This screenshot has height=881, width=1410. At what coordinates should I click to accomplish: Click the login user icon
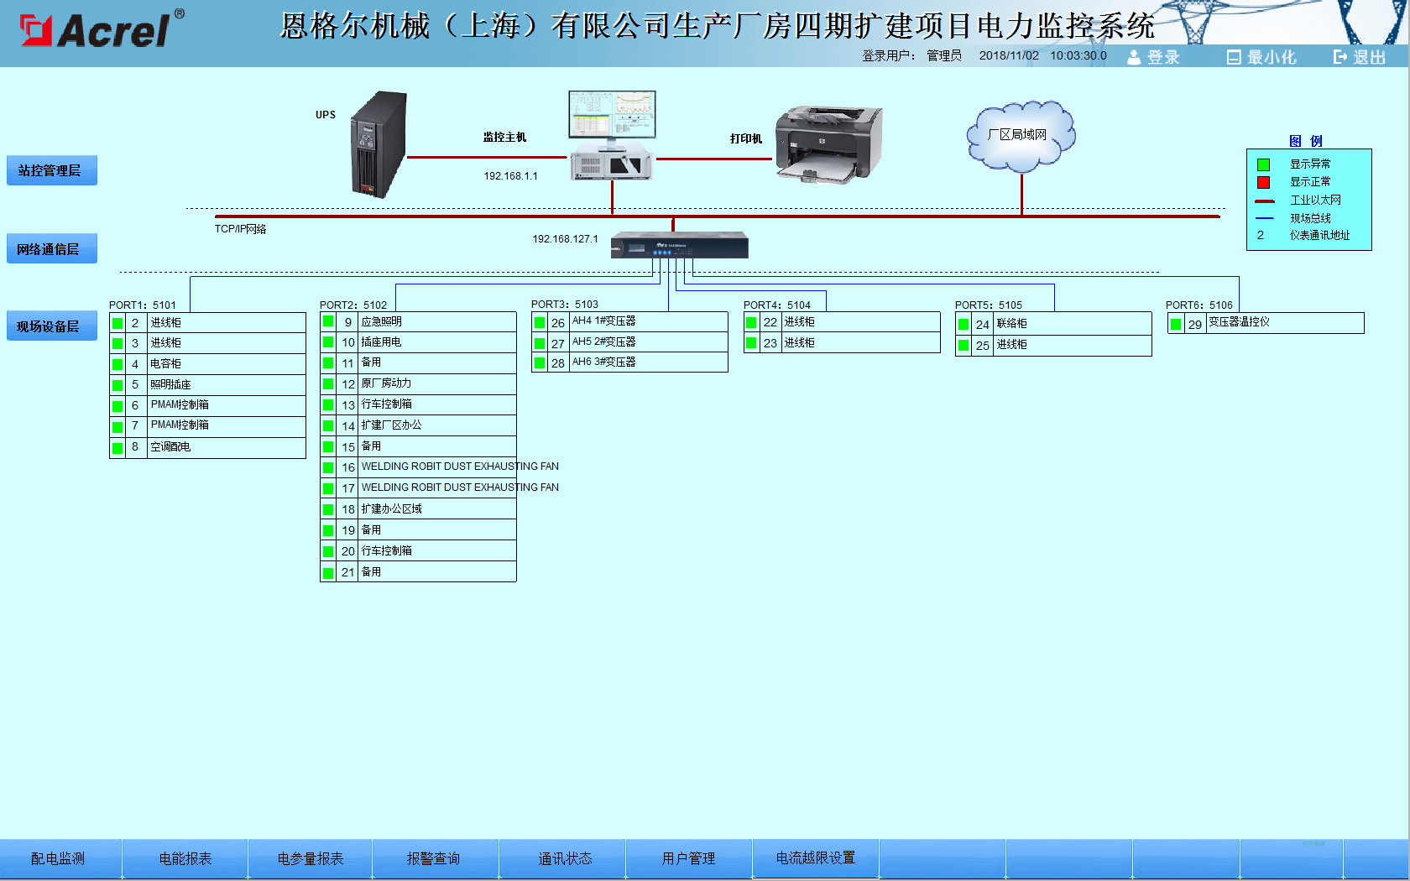click(1134, 57)
